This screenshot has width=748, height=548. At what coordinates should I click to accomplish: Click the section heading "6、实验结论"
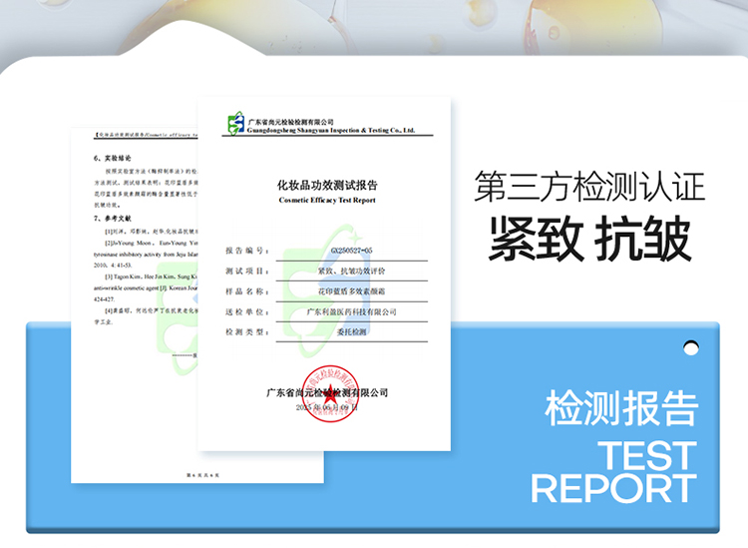click(x=112, y=158)
